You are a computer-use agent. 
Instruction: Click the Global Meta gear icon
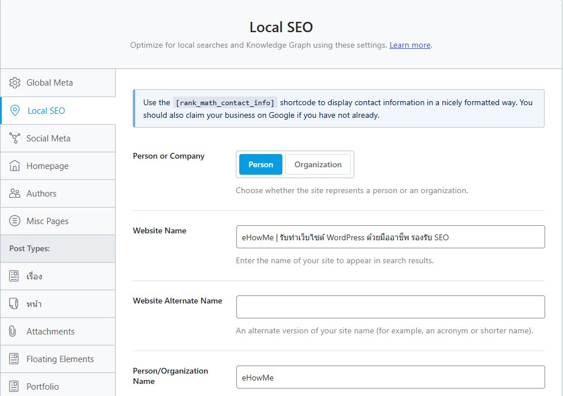tap(15, 83)
